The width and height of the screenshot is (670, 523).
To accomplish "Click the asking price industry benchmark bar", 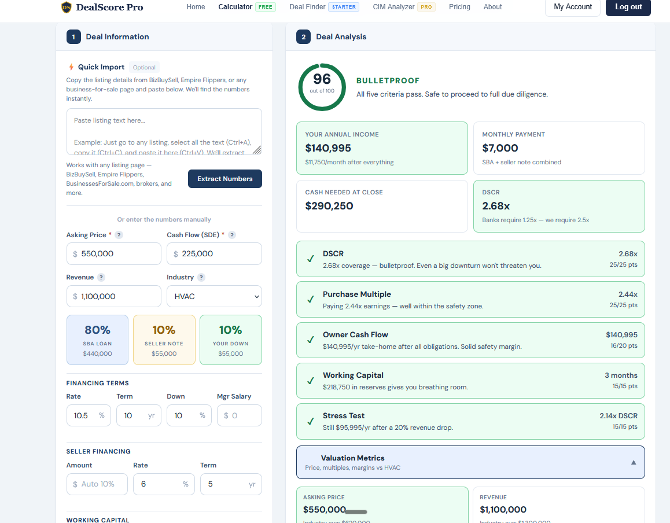I will point(355,511).
